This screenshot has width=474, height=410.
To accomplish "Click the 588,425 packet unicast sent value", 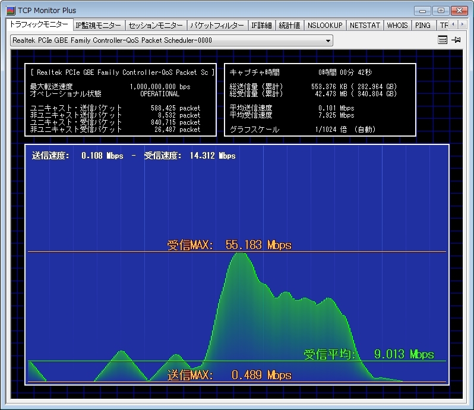I will point(175,108).
